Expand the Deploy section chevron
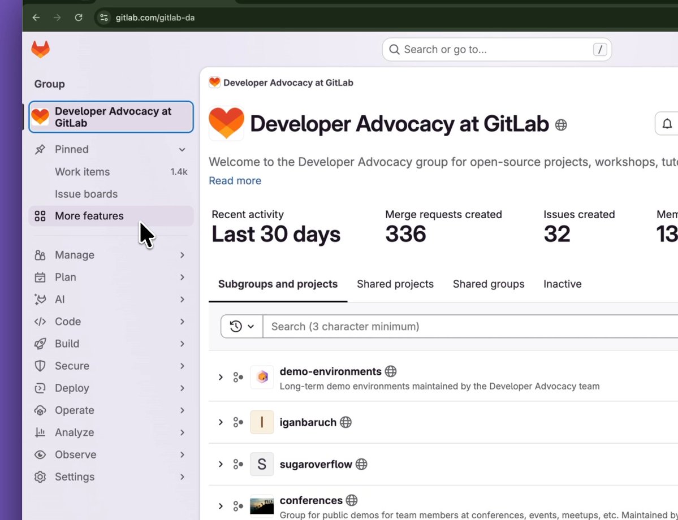Screen dimensions: 678x520 (182, 388)
